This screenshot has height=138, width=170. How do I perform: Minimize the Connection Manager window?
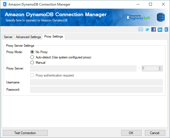(138, 4)
